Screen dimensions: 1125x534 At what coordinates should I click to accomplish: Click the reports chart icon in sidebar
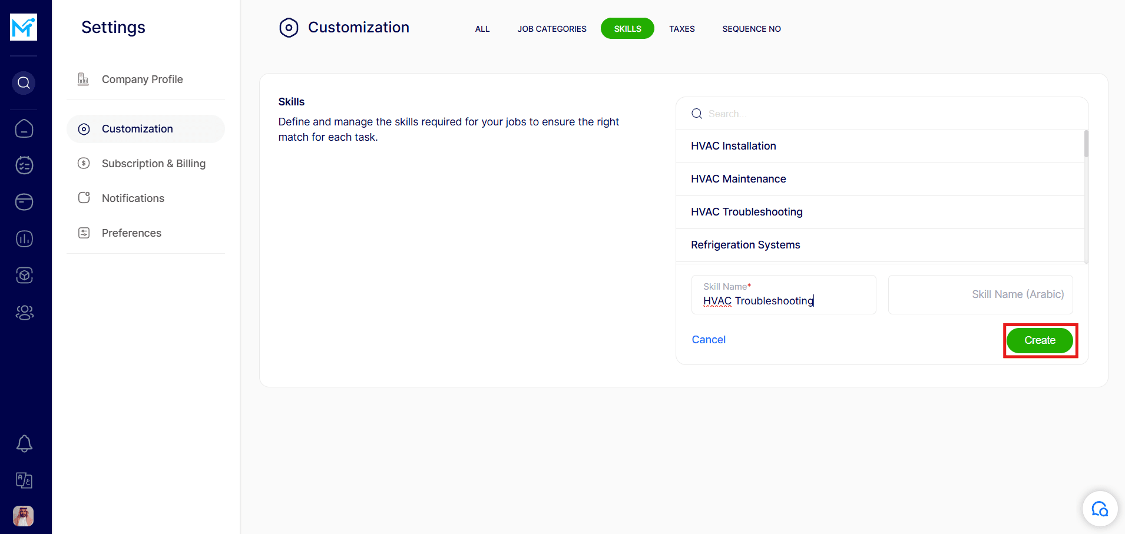click(24, 238)
